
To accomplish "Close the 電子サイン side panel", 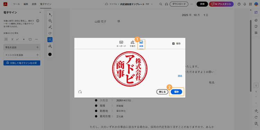I will click(40, 12).
